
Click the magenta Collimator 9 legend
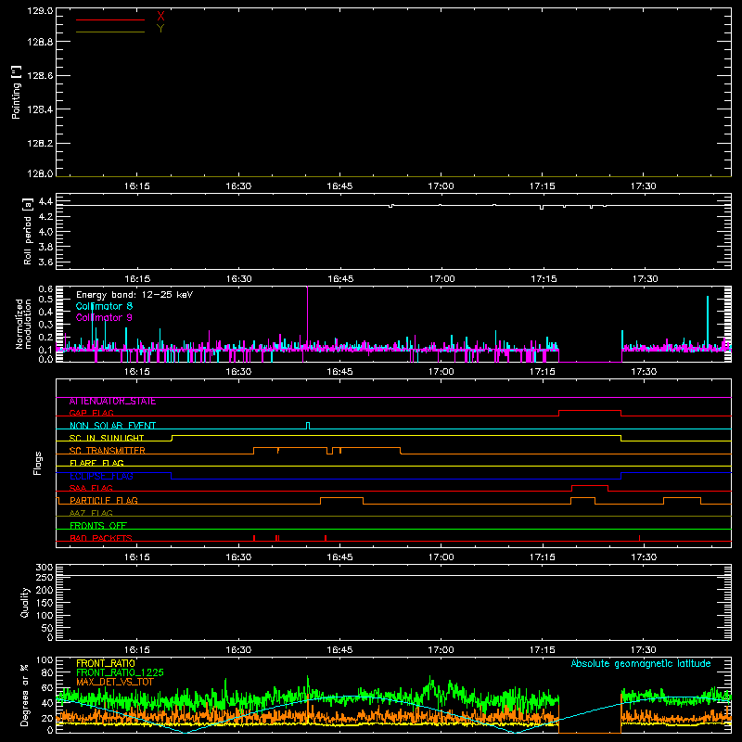pyautogui.click(x=104, y=317)
